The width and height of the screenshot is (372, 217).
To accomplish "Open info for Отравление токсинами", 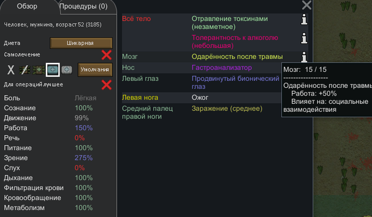I will coord(304,20).
